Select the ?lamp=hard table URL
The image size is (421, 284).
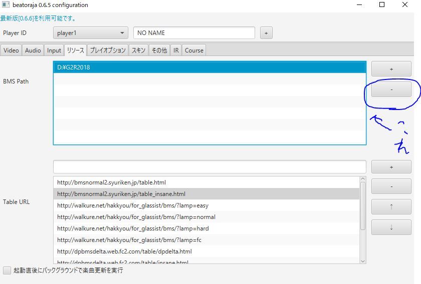pos(206,228)
